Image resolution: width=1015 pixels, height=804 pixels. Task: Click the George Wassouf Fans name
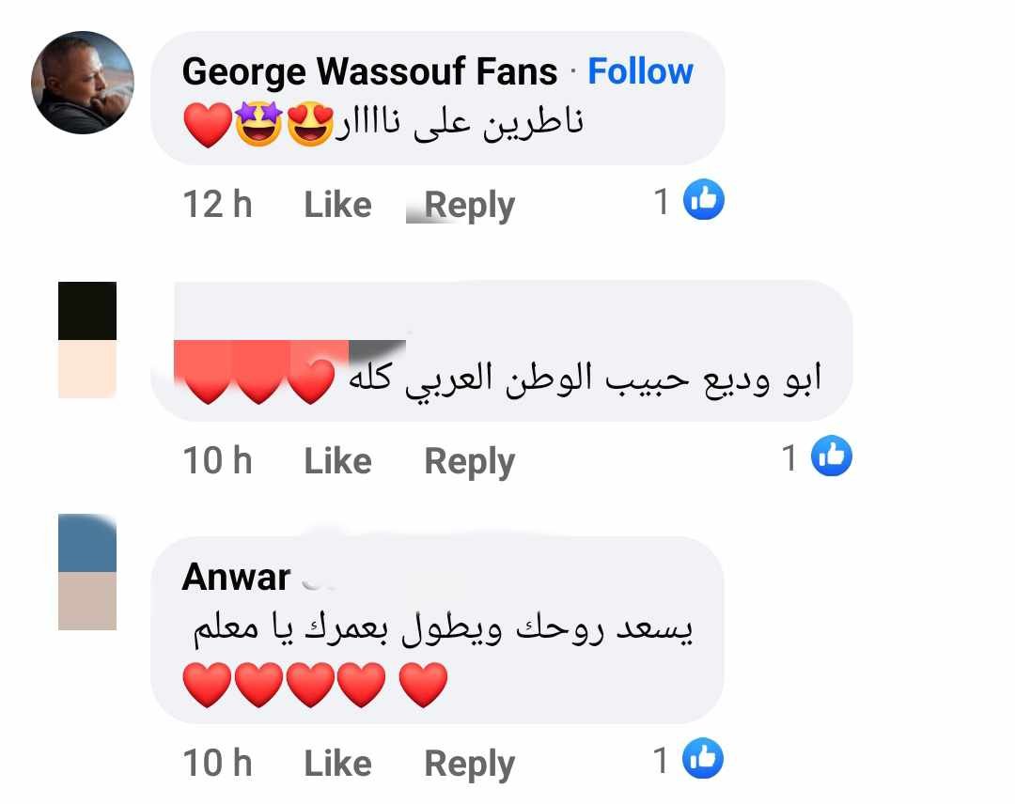pyautogui.click(x=369, y=71)
